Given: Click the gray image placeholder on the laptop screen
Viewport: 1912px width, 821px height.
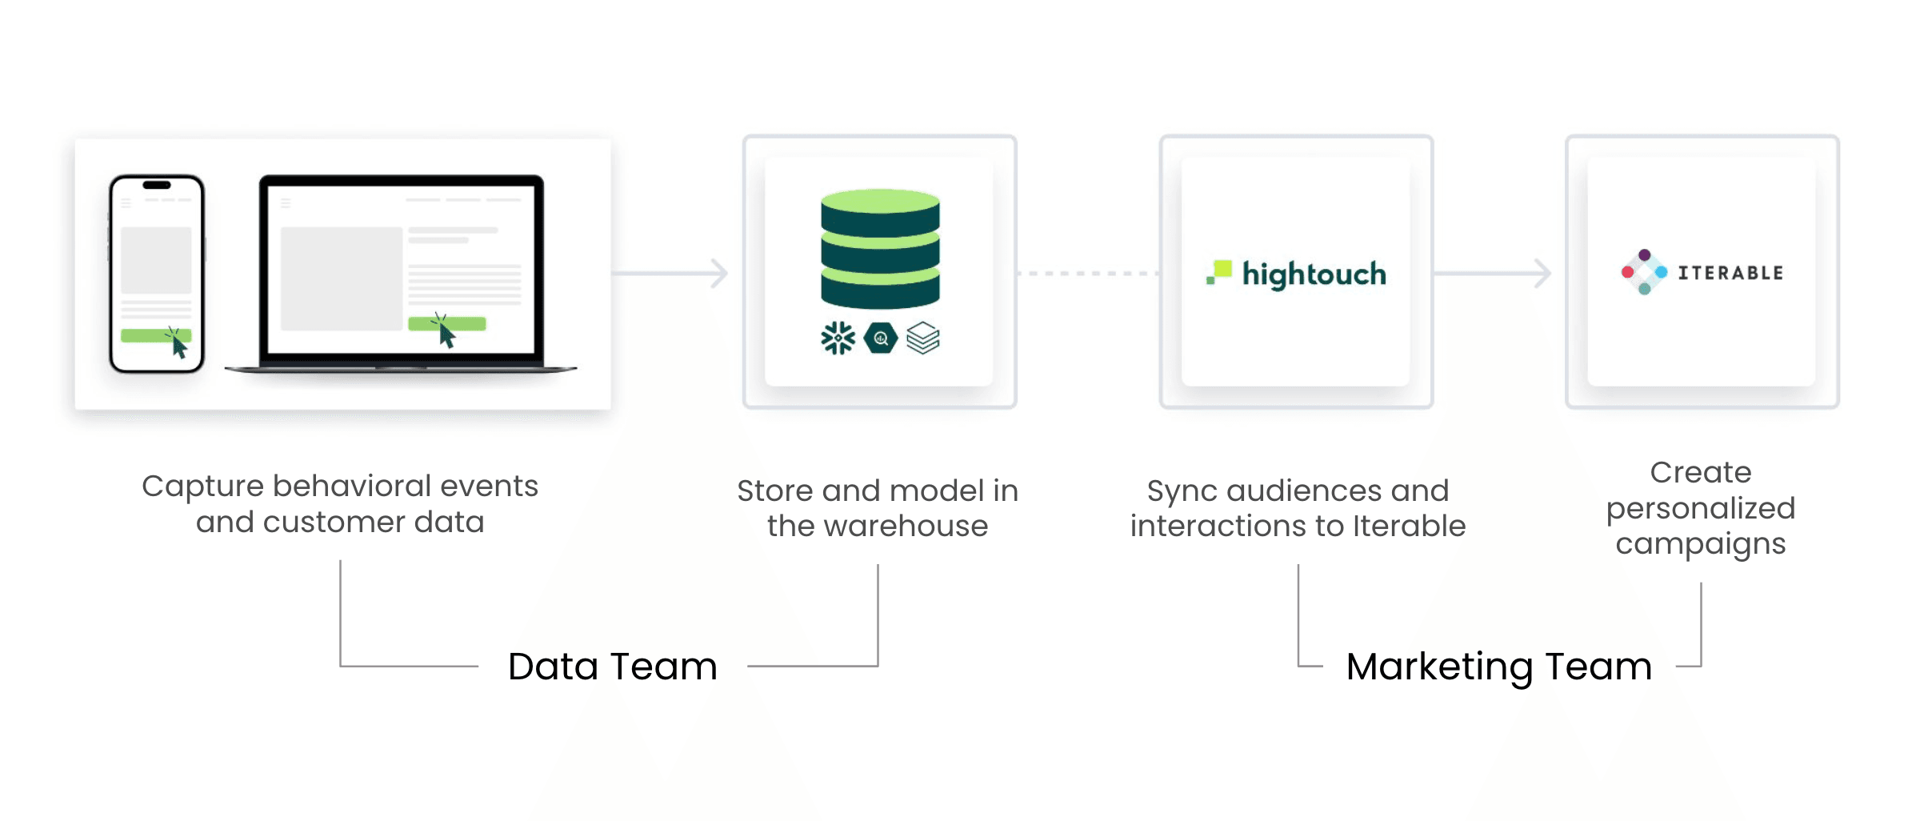Looking at the screenshot, I should (x=342, y=278).
